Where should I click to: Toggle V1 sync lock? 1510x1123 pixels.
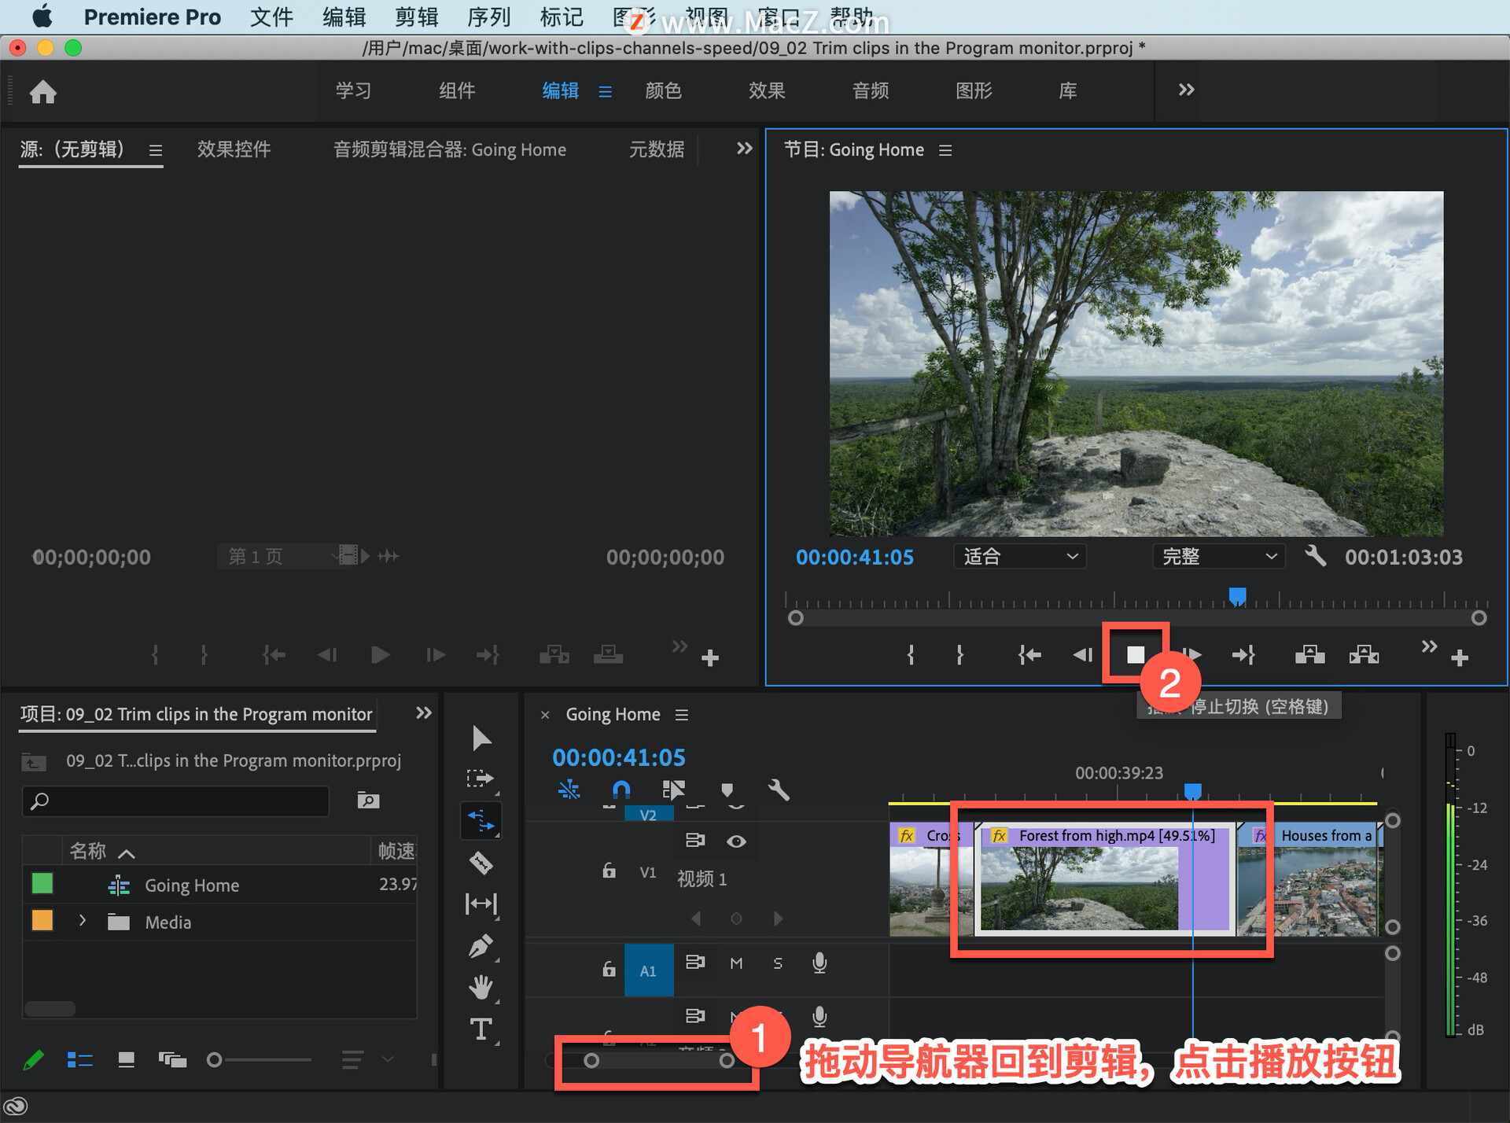[694, 840]
